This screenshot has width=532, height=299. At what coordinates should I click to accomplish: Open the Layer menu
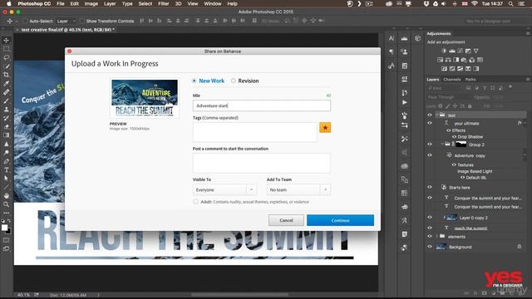(110, 3)
